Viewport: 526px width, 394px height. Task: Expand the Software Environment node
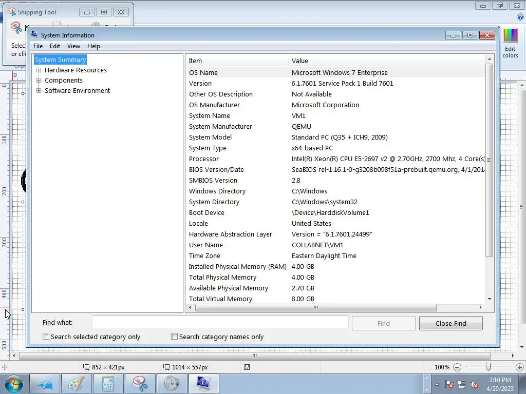39,90
